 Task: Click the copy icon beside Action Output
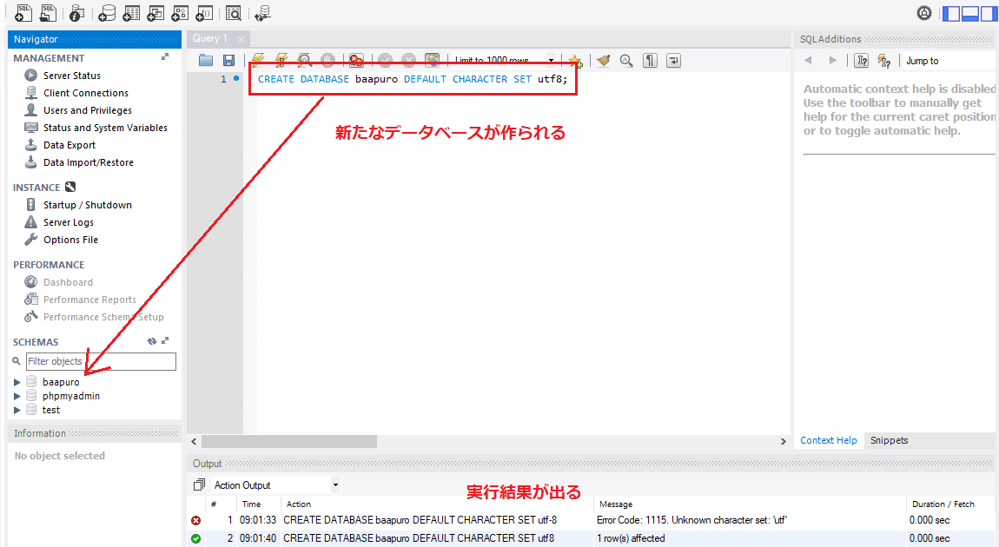pyautogui.click(x=199, y=484)
